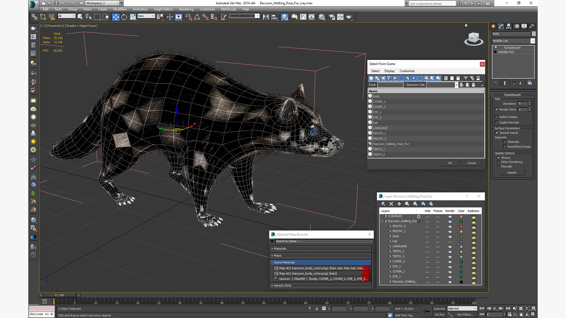Open Create Selection Set dropdown

244,16
